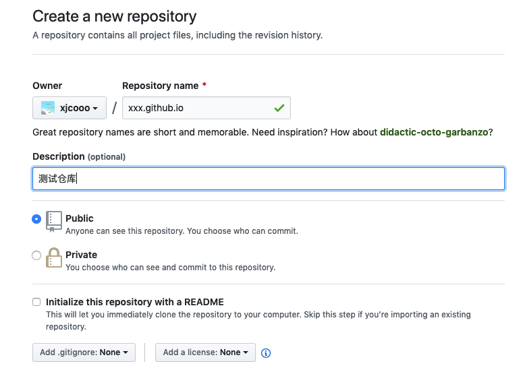Click the Public repository book icon

pos(53,221)
